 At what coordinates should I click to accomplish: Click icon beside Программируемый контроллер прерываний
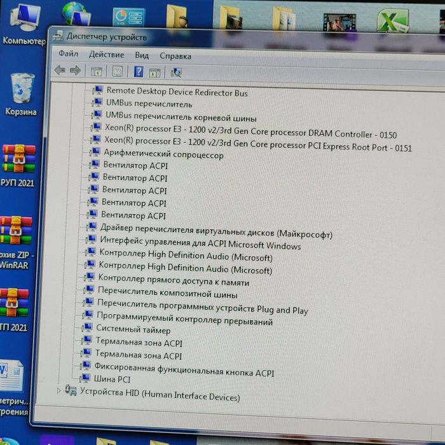88,315
